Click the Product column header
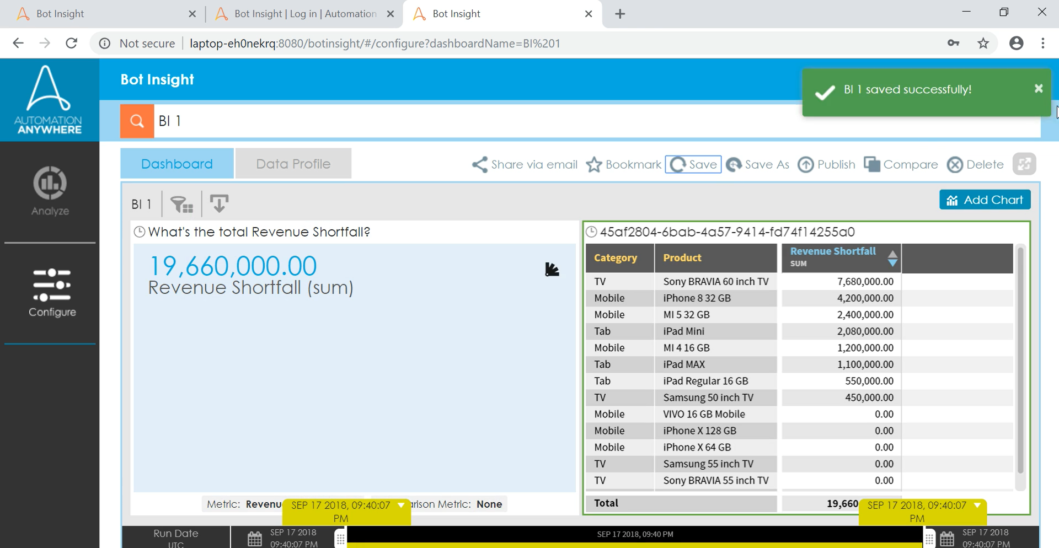Image resolution: width=1059 pixels, height=548 pixels. (x=716, y=258)
